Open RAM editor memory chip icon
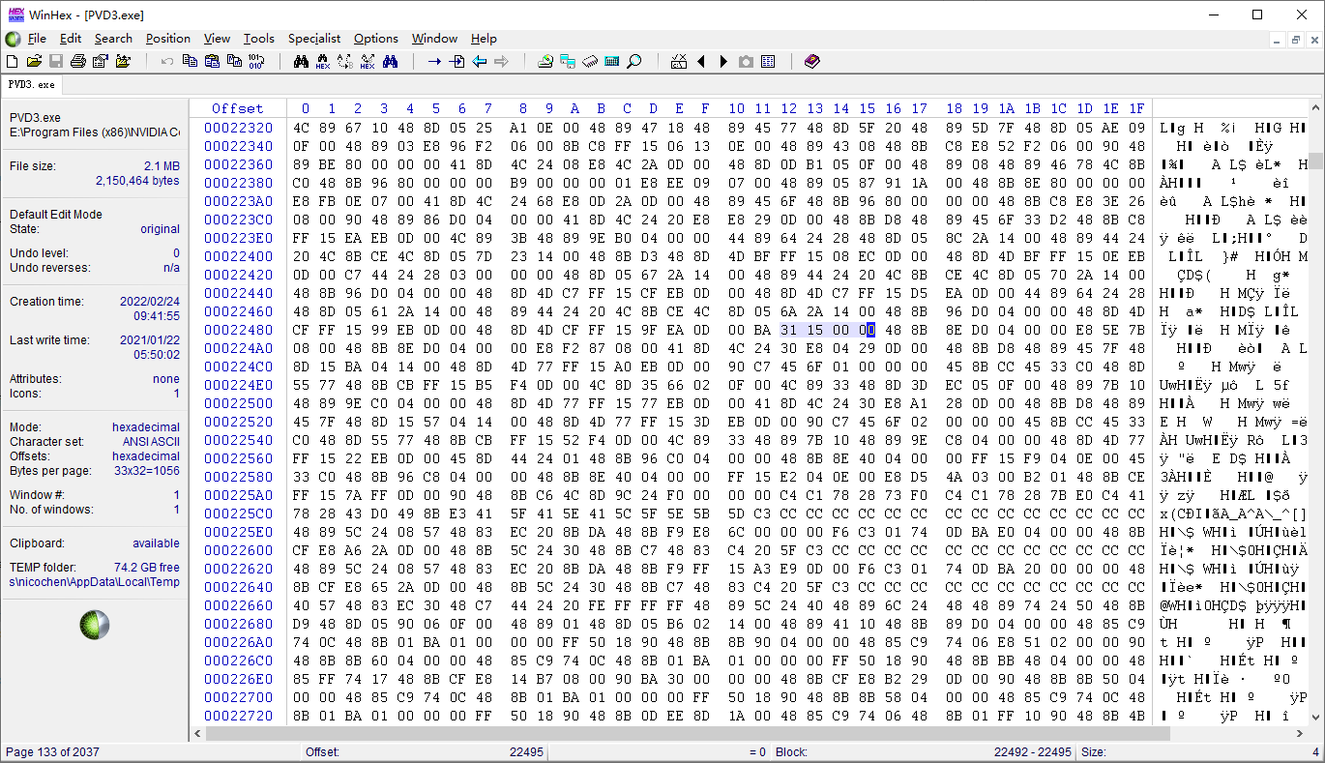1325x763 pixels. (x=590, y=61)
